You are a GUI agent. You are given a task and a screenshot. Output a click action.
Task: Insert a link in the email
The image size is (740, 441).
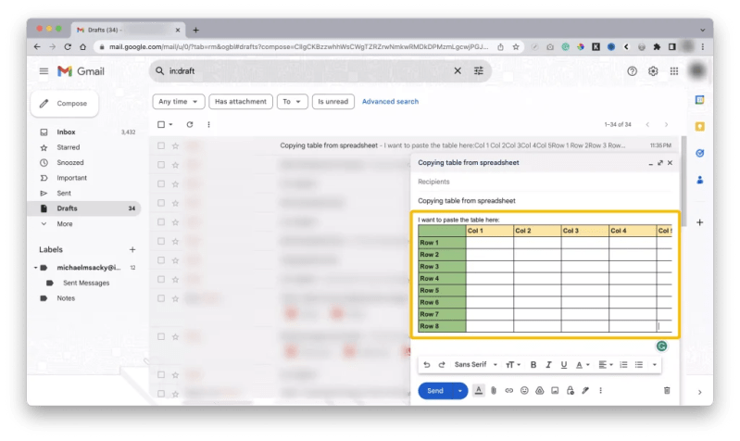(x=508, y=391)
